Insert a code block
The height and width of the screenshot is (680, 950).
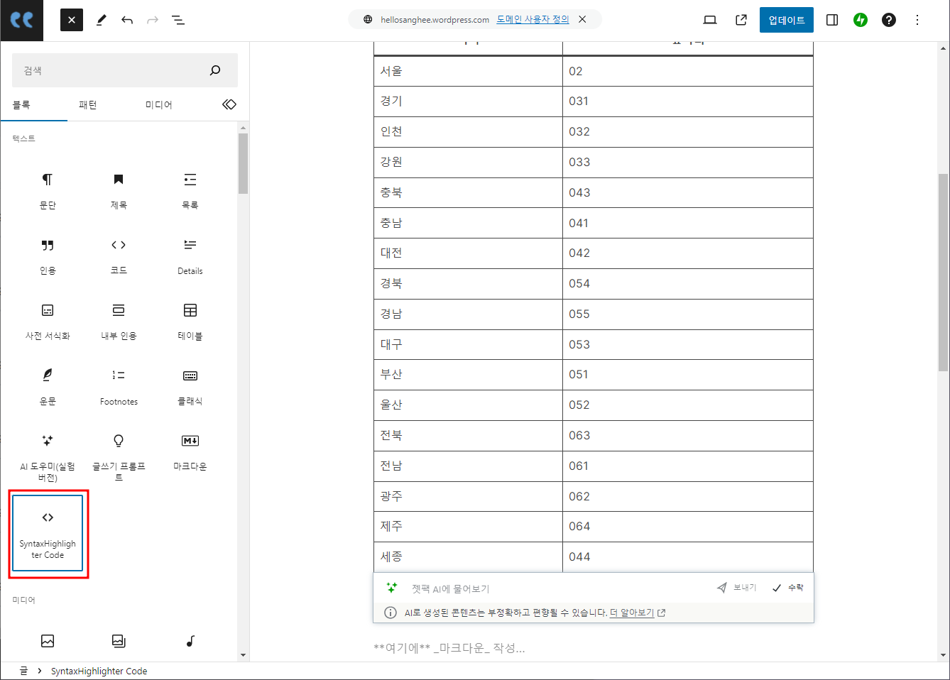click(x=119, y=256)
